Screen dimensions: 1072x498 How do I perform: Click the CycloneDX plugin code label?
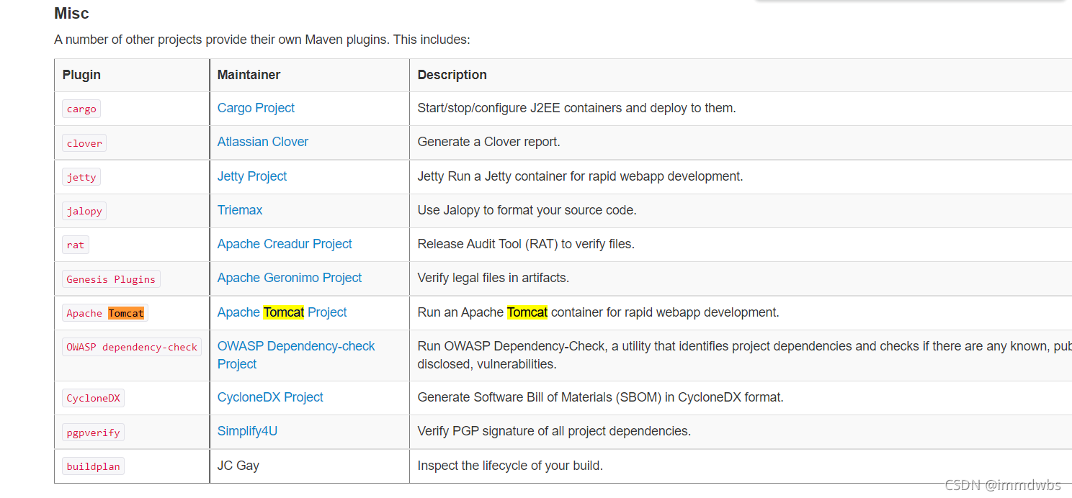[94, 398]
